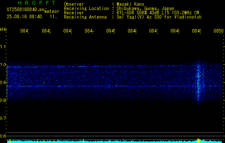Click the 0846 time marker
This screenshot has height=143, width=225.
coord(132,31)
